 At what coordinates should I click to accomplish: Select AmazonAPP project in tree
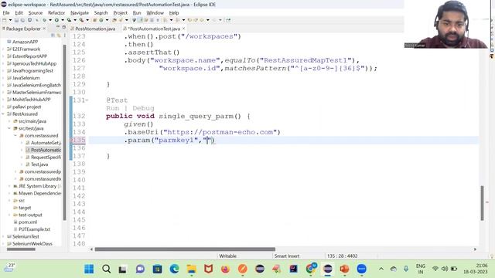[25, 42]
